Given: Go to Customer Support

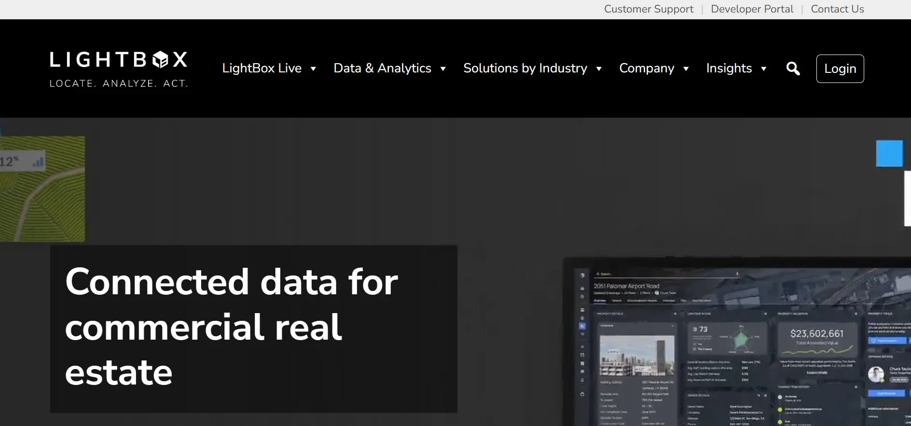Looking at the screenshot, I should click(649, 9).
